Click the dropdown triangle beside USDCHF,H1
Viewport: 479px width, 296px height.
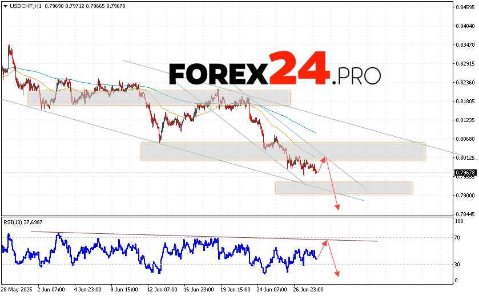(5, 6)
